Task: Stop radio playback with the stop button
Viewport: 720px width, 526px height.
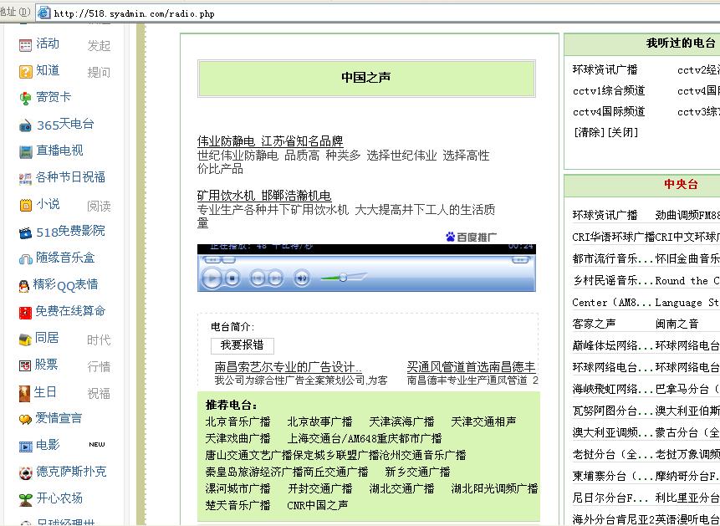Action: coord(232,278)
